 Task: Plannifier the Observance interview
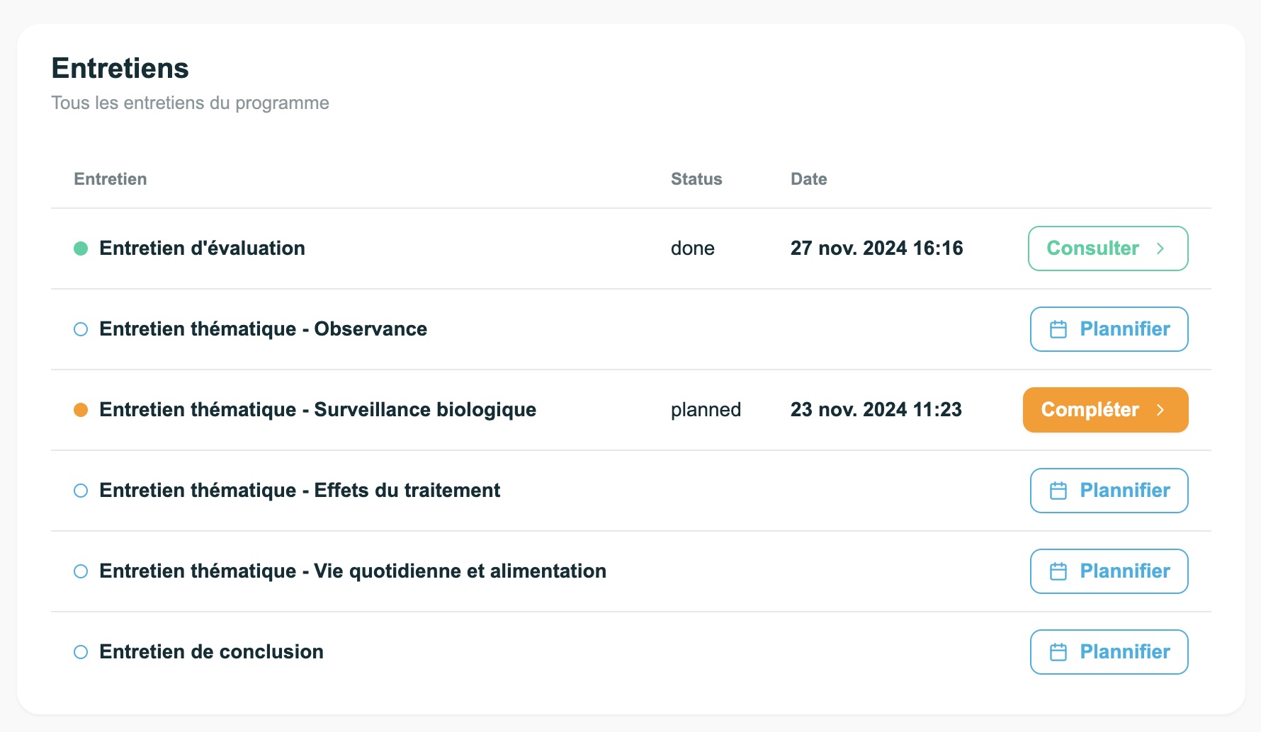coord(1109,329)
